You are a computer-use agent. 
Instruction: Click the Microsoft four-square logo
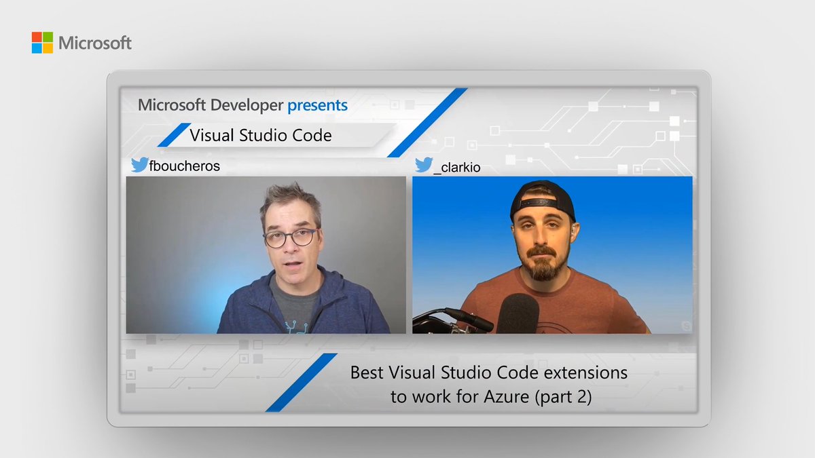tap(42, 43)
